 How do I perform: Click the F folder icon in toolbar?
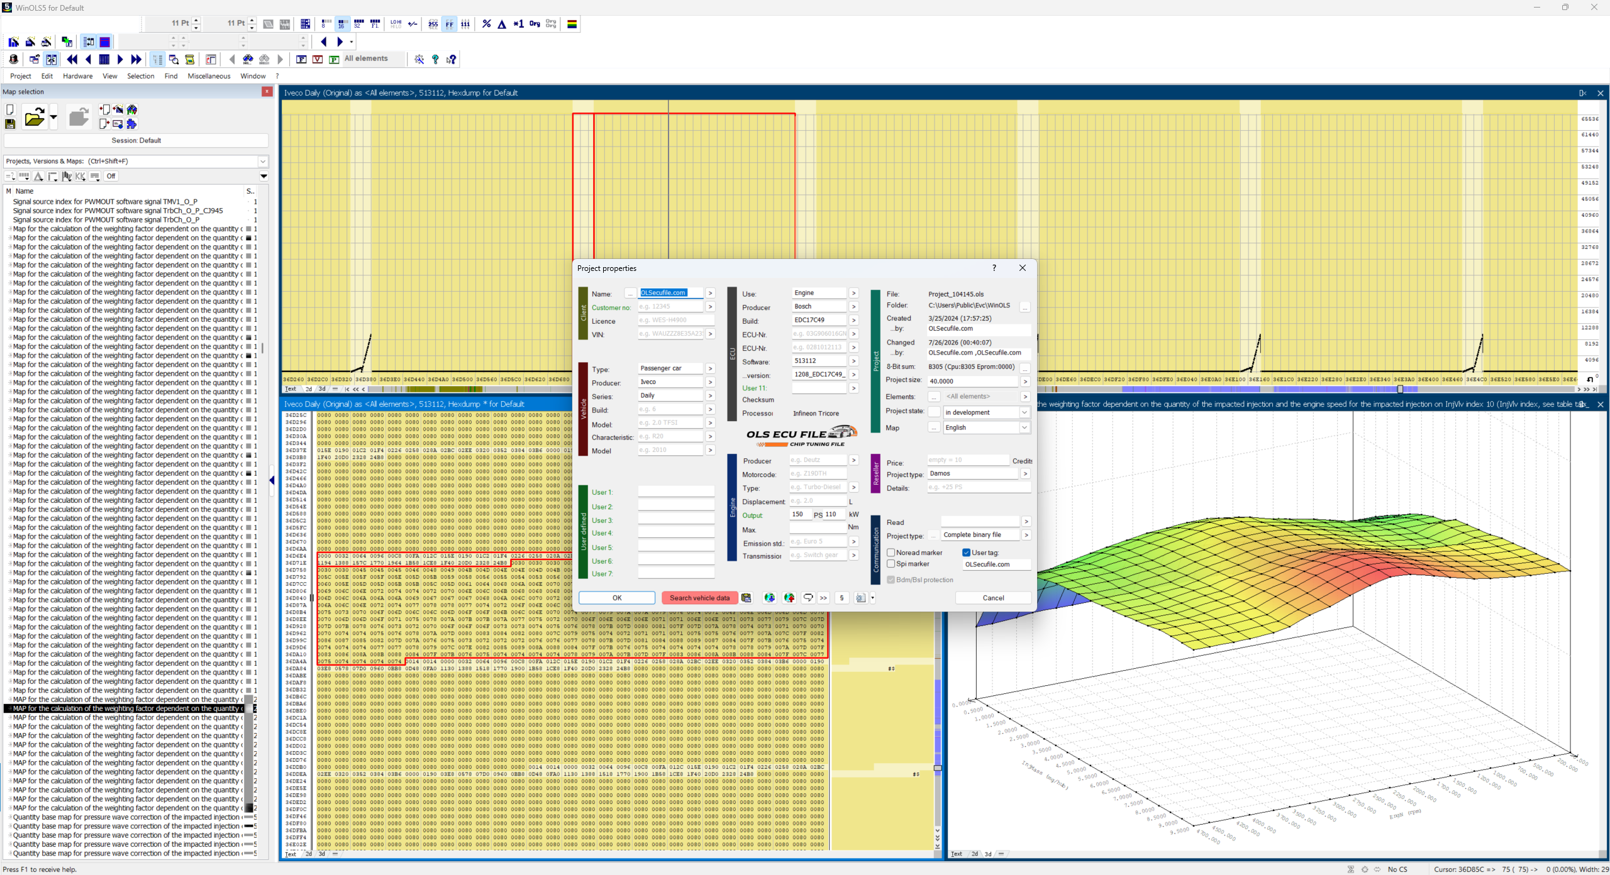click(301, 59)
